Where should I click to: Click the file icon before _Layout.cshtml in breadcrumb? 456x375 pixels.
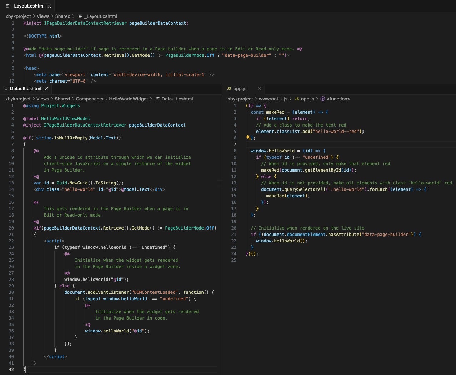pos(81,16)
